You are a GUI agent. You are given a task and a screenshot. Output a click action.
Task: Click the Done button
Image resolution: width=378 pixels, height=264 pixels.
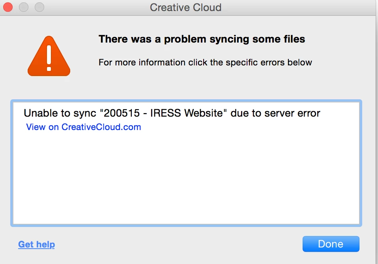click(331, 244)
